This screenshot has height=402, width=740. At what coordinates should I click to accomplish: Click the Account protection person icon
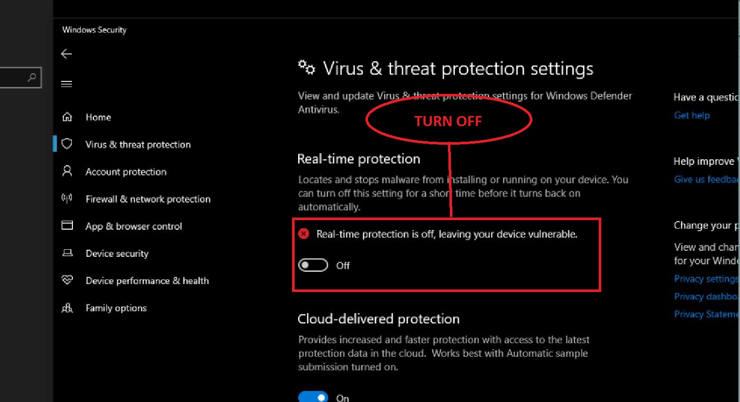[x=67, y=171]
